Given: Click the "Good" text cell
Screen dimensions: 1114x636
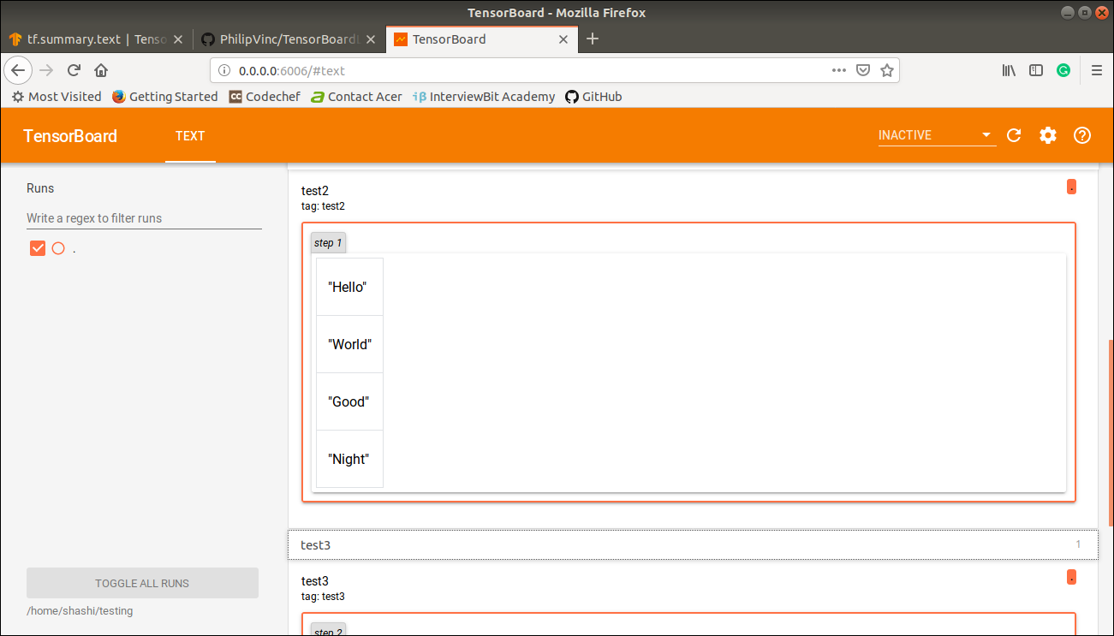Looking at the screenshot, I should point(349,401).
